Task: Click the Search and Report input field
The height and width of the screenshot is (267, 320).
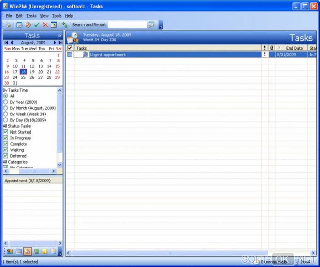Action: pos(127,25)
